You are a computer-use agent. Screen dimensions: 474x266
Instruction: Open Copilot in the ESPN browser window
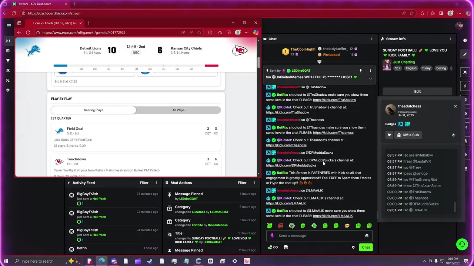pos(256,33)
